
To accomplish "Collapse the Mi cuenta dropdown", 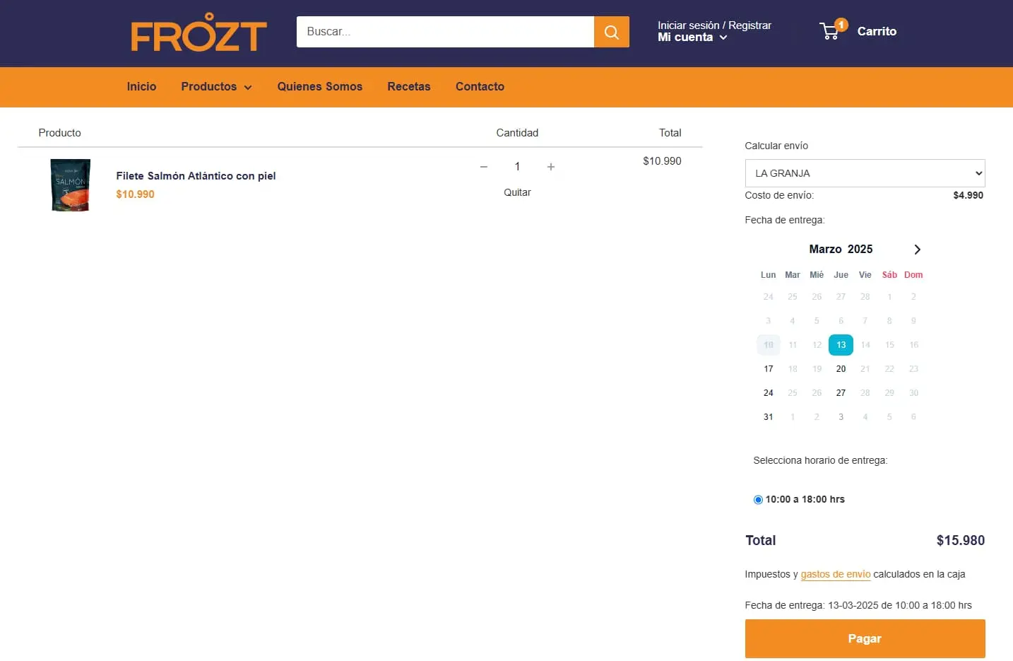I will pyautogui.click(x=723, y=37).
